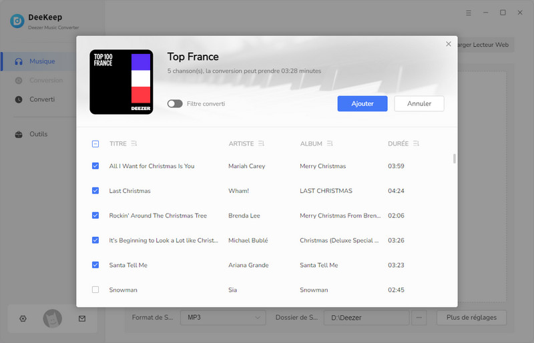Image resolution: width=534 pixels, height=343 pixels.
Task: Click the Michael Bublé artist cell
Action: click(x=248, y=240)
